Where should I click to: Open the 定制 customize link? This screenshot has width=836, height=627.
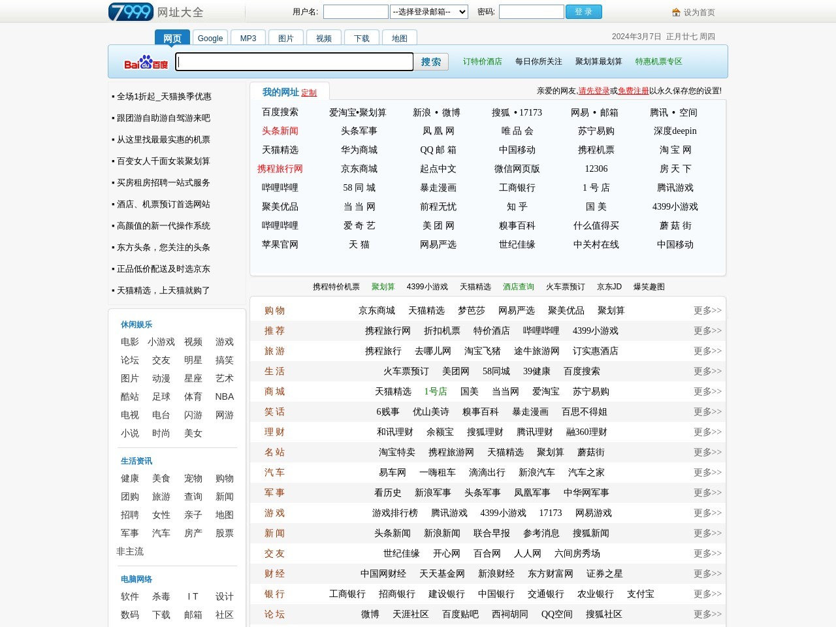[309, 93]
